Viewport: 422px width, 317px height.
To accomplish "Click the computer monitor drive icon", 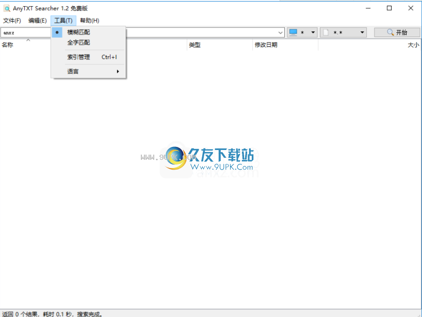I will (x=293, y=32).
